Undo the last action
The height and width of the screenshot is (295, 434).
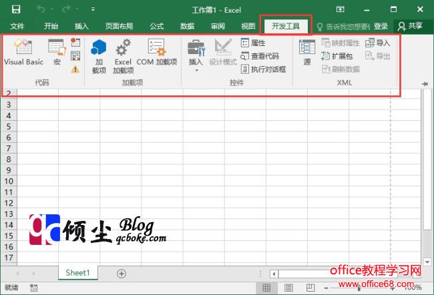41,10
